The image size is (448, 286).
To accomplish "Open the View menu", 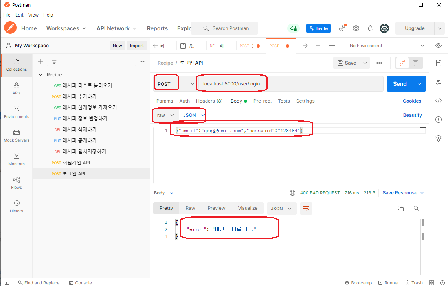I will pos(33,15).
